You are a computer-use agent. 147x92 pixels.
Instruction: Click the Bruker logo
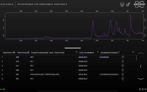139,4
